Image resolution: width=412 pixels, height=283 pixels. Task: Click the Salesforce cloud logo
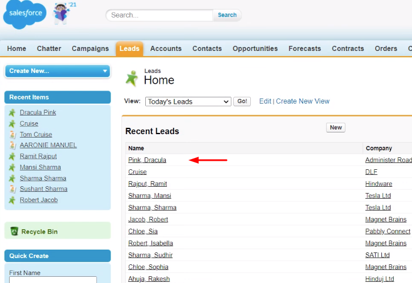[25, 14]
